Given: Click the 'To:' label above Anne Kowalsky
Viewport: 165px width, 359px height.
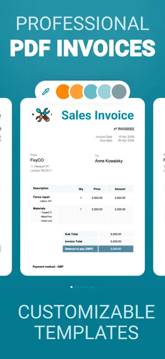Looking at the screenshot, I should (x=97, y=156).
